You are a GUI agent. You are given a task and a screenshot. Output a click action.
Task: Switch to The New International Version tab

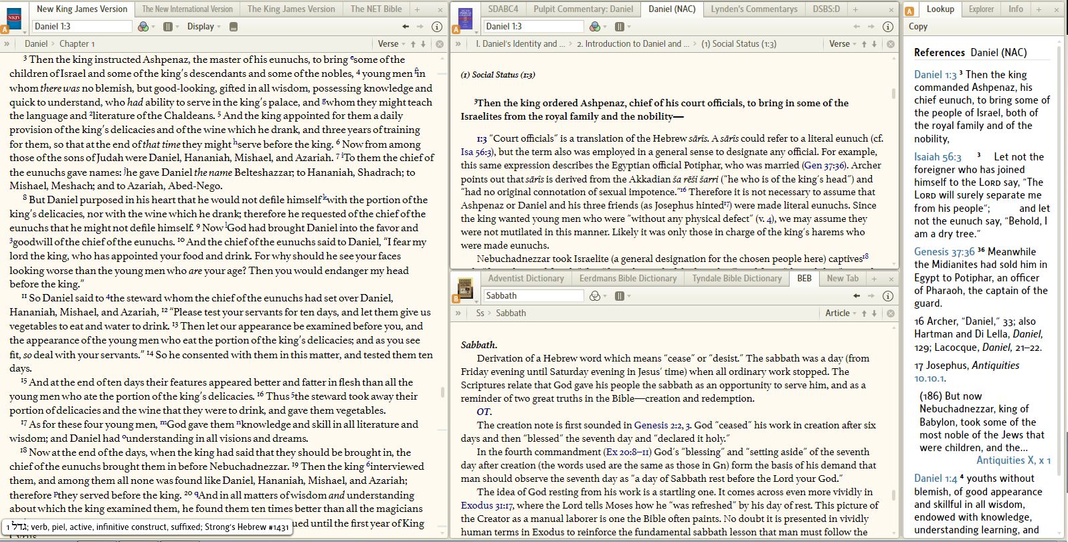point(187,9)
